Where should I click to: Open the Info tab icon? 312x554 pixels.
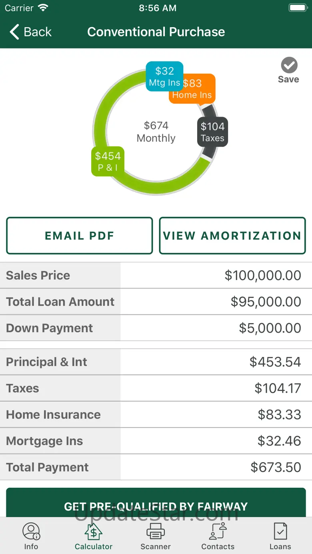tap(31, 532)
